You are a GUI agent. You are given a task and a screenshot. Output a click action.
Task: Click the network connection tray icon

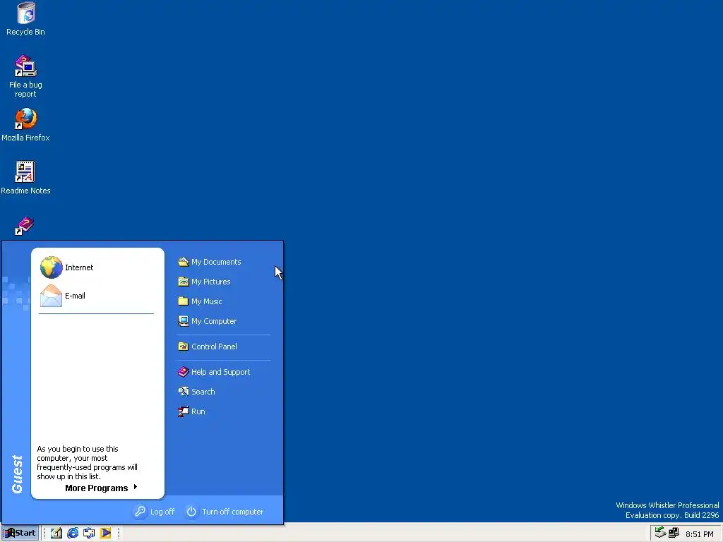674,533
